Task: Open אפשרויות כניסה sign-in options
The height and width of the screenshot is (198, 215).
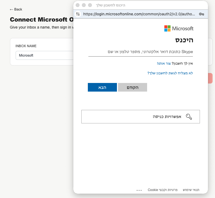Action: (141, 117)
